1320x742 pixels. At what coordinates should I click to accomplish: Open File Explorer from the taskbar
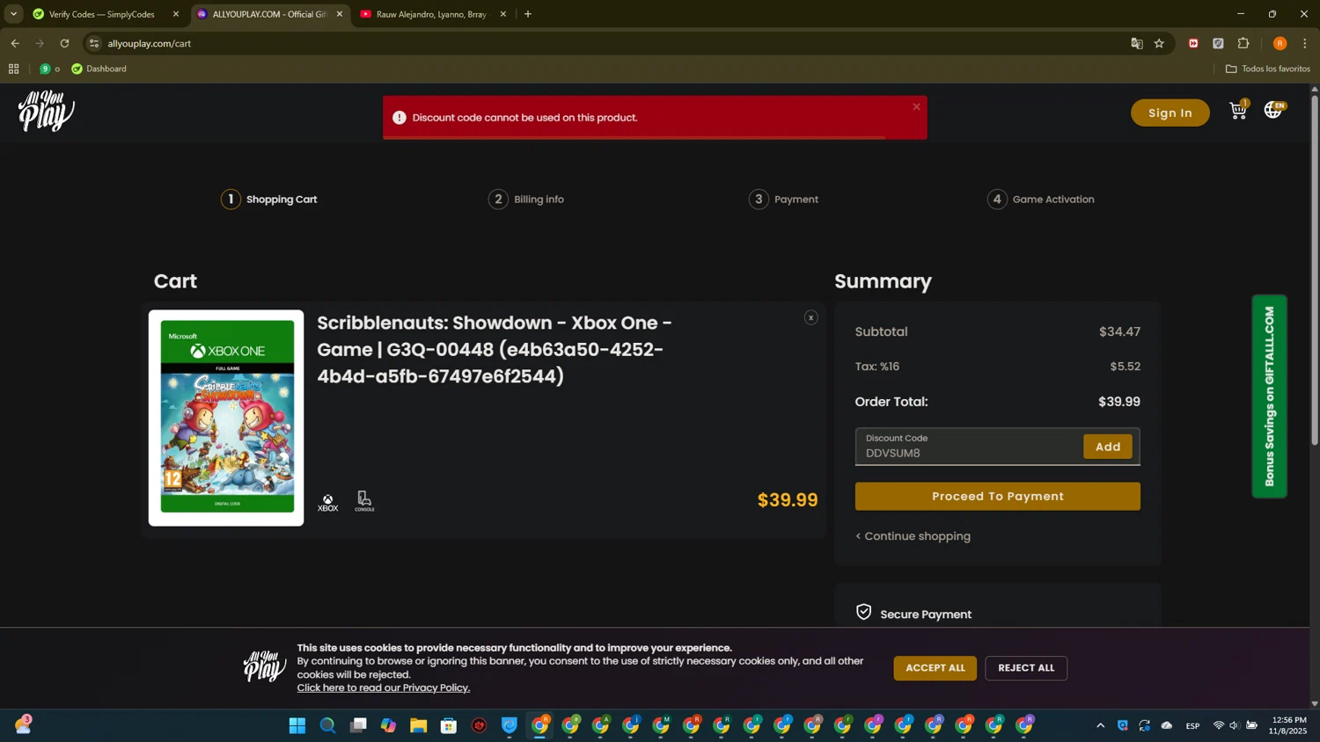[x=418, y=725]
